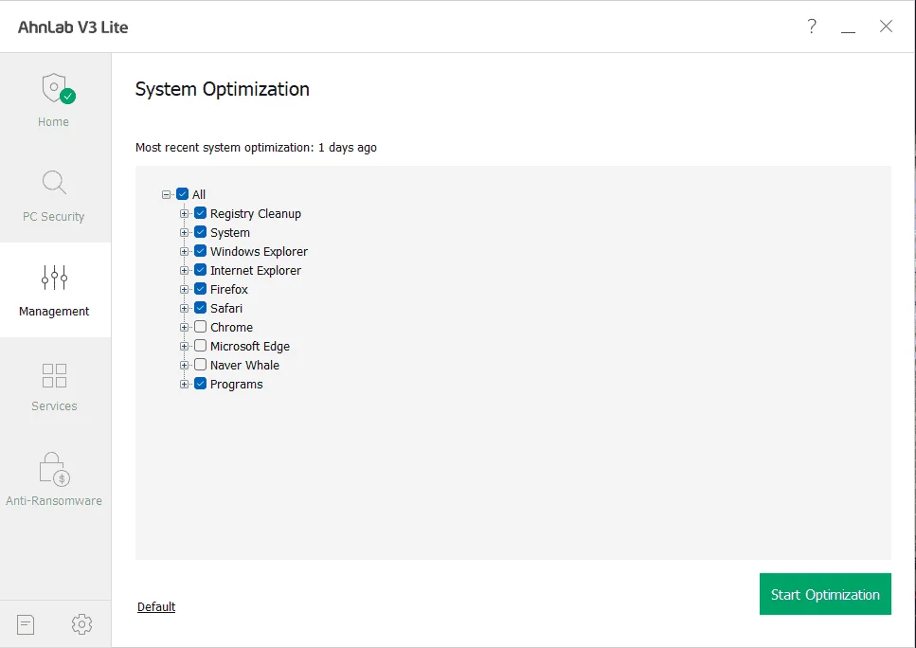Screen dimensions: 916x648
Task: Uncheck the Windows Explorer checkbox
Action: [201, 251]
